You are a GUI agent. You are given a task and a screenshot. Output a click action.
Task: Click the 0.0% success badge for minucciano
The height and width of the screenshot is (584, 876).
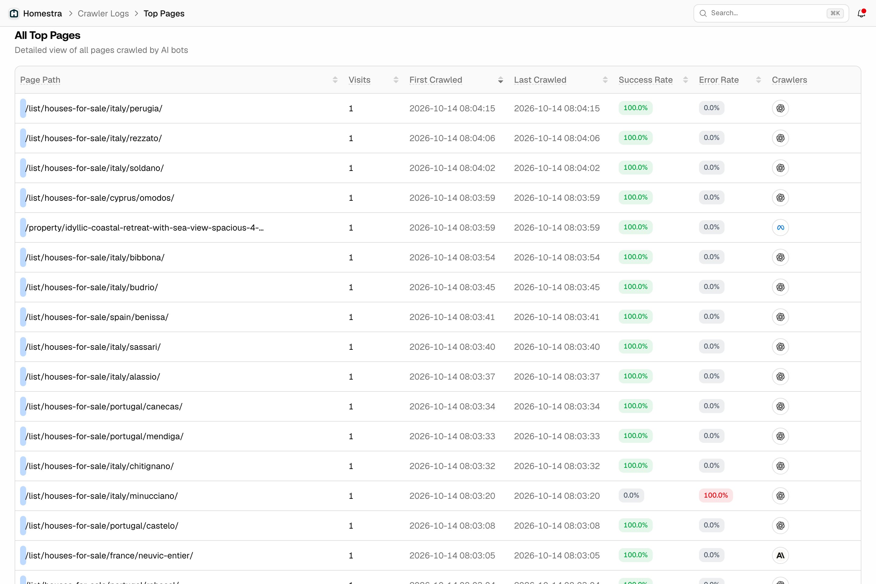click(631, 495)
